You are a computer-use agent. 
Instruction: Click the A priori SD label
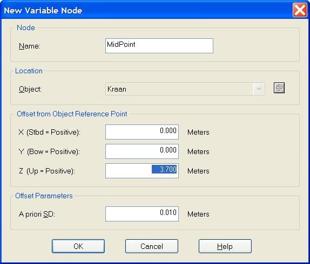(37, 214)
